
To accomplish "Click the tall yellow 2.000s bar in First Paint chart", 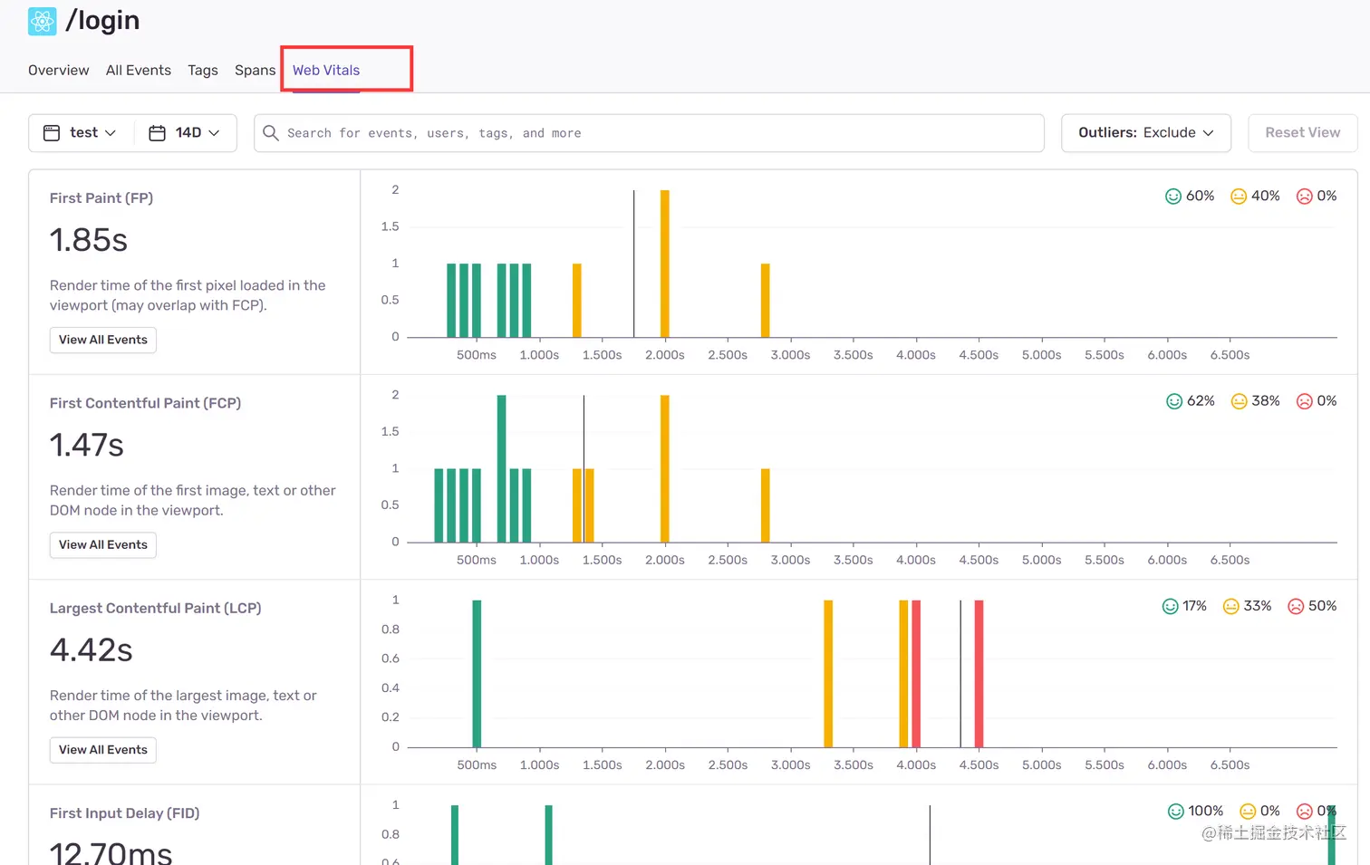I will (665, 264).
